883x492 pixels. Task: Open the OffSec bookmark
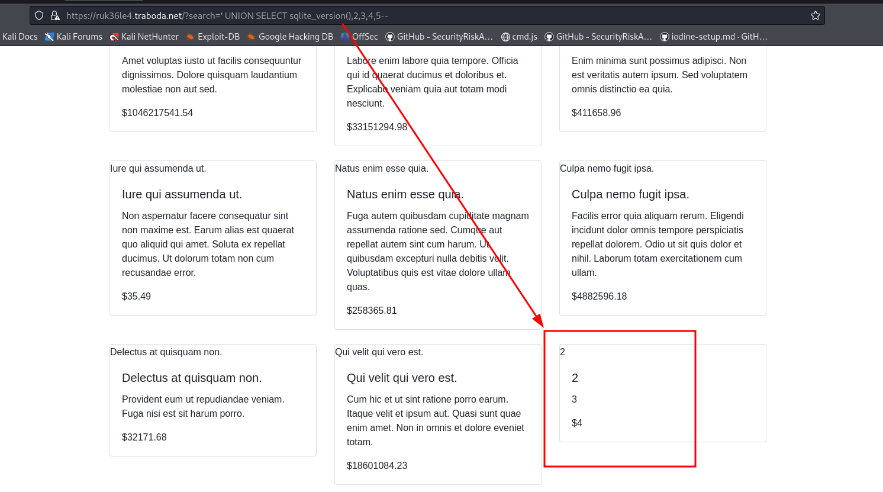pyautogui.click(x=359, y=37)
